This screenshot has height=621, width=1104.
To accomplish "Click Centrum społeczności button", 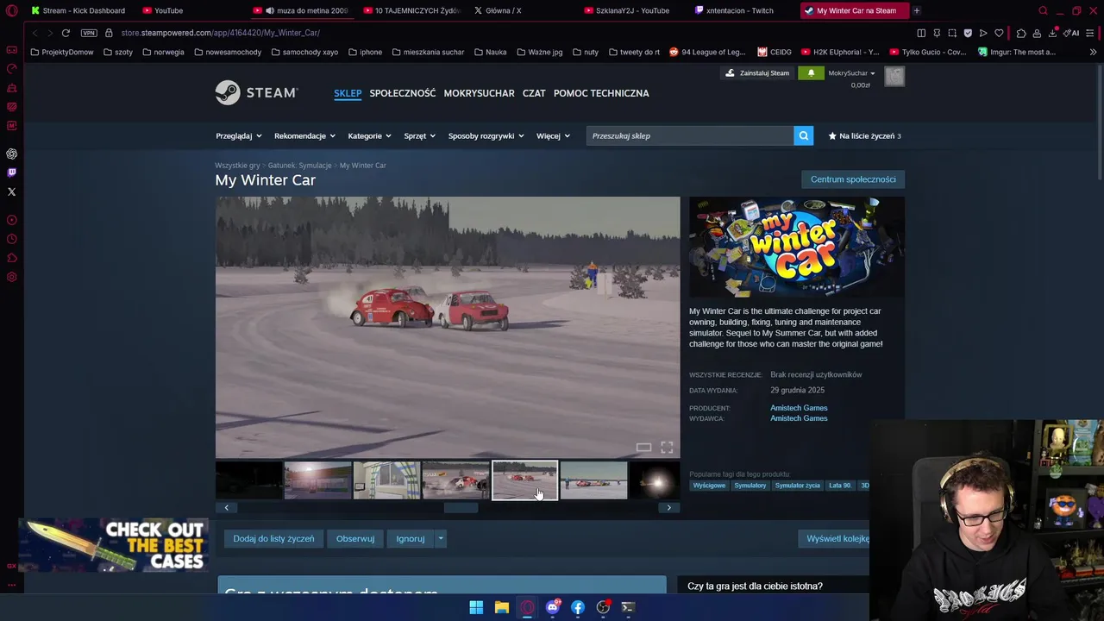I will tap(853, 179).
